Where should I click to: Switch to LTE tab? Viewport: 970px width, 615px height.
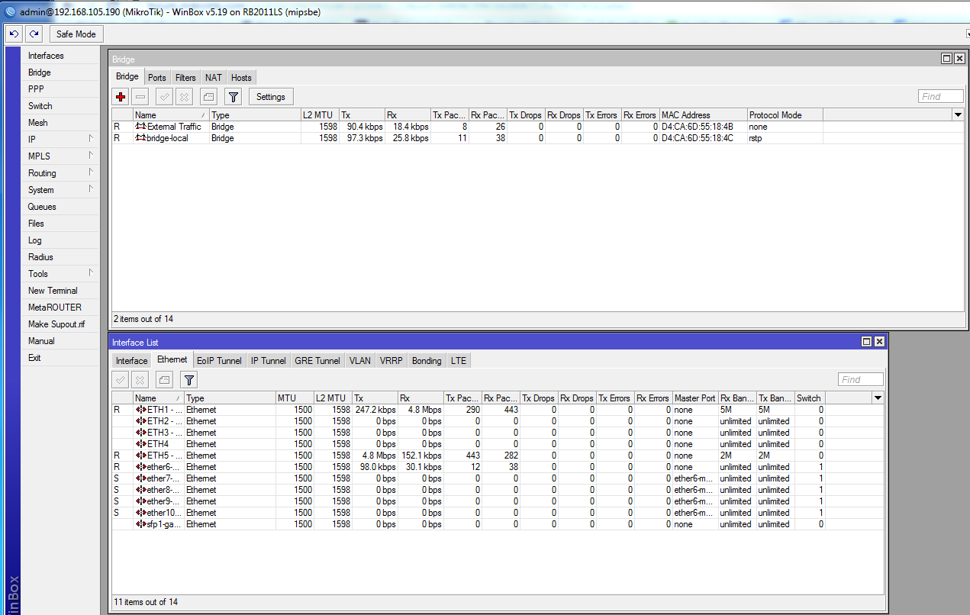pyautogui.click(x=458, y=360)
